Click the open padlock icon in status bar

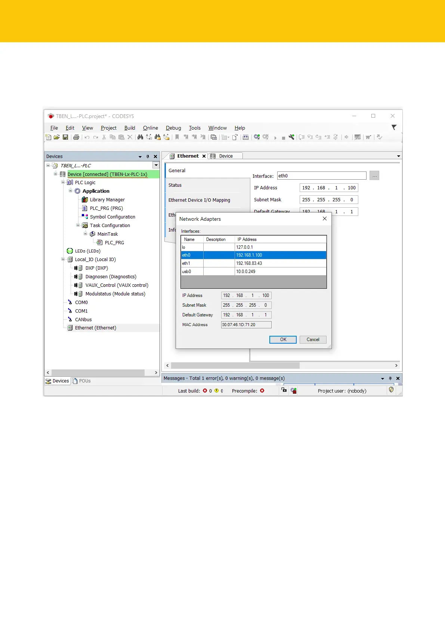click(x=284, y=390)
